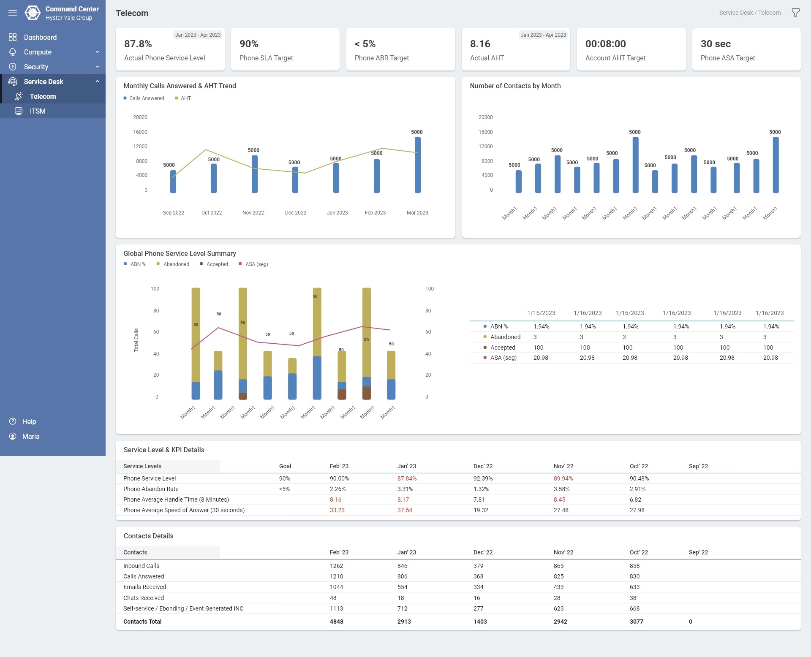Viewport: 811px width, 657px height.
Task: Click the Dashboard grid icon
Action: click(x=13, y=37)
